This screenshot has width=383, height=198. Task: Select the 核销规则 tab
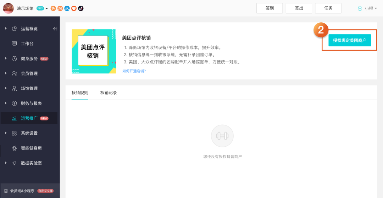tap(80, 93)
